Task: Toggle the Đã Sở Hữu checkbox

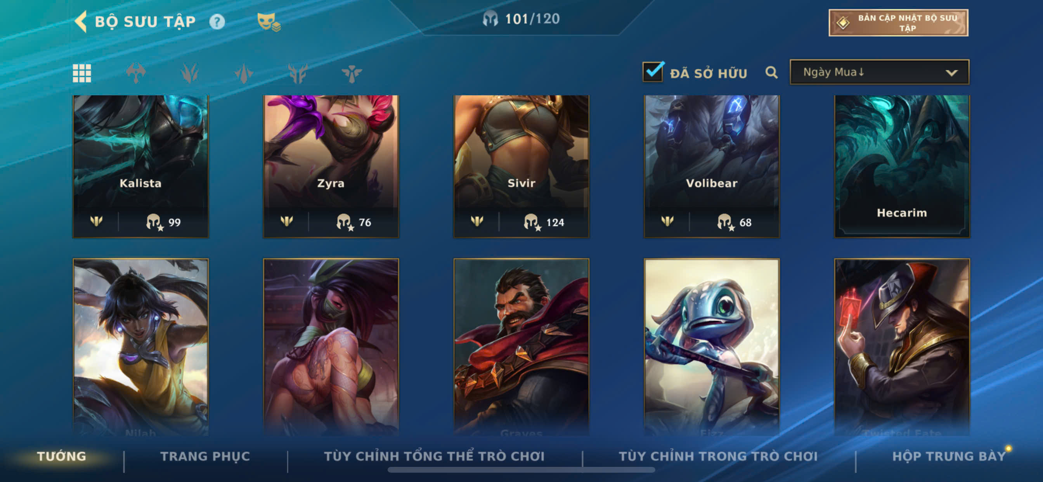Action: [653, 72]
